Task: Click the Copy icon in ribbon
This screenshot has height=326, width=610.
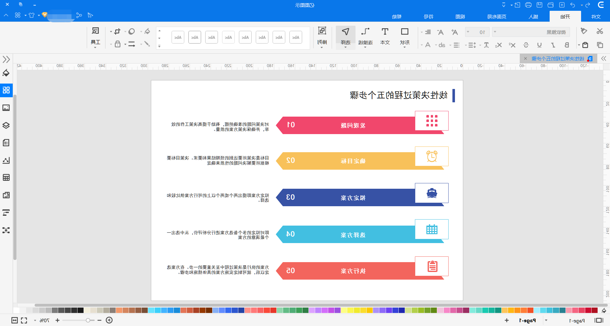Action: point(600,45)
